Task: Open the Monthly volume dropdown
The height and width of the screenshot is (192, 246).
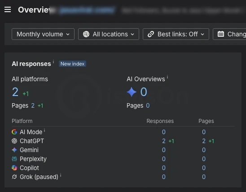Action: 43,34
